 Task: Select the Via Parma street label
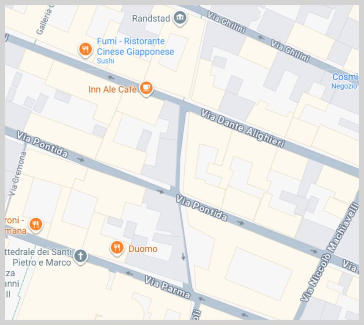[x=167, y=287]
